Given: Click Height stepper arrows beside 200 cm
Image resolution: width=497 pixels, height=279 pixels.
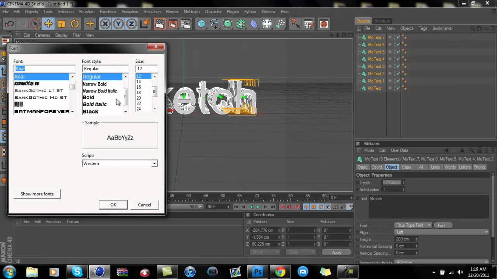Looking at the screenshot, I should (416, 239).
